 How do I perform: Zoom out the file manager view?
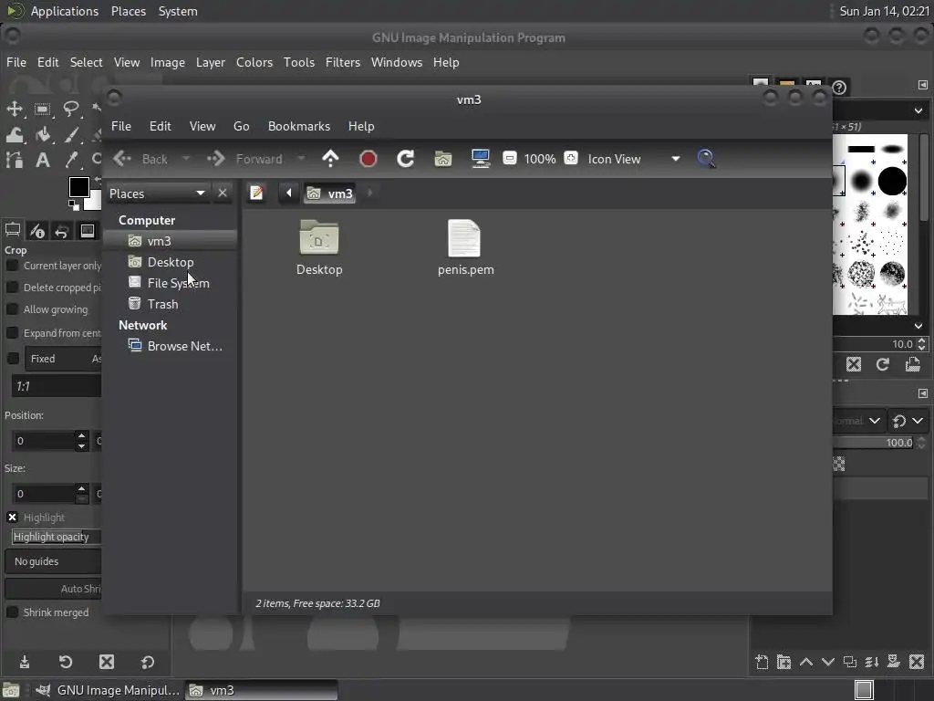pyautogui.click(x=510, y=159)
